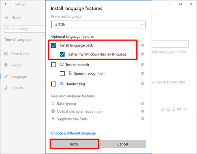Enable the Text-to-speech checkbox
Screen dimensions: 197x154
click(54, 65)
